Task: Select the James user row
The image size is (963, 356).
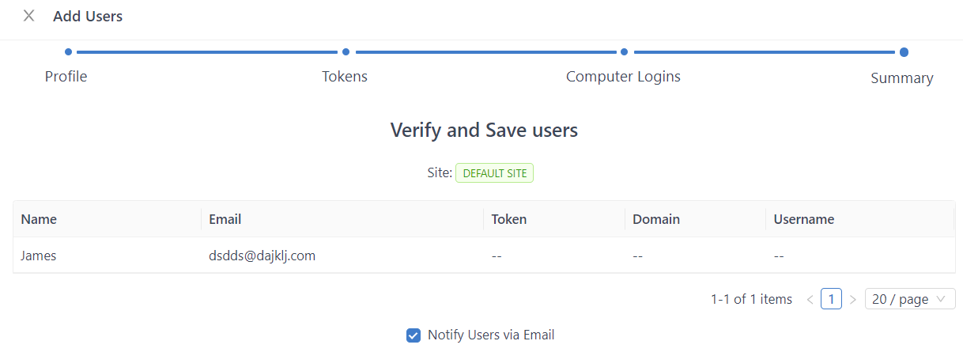Action: coord(39,256)
